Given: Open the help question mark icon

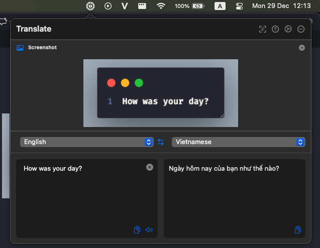Looking at the screenshot, I should click(275, 29).
